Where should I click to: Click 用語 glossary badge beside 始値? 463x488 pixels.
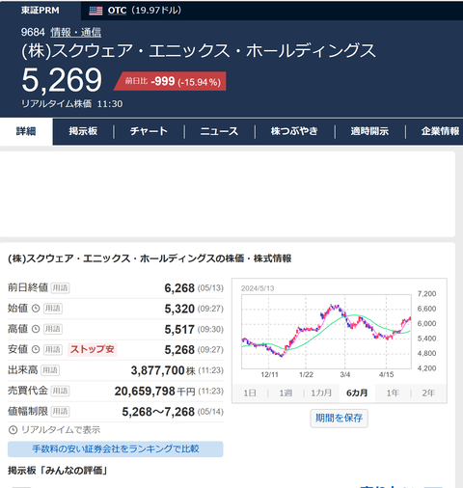(53, 309)
